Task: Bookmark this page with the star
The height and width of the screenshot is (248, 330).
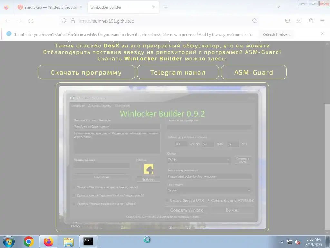Action: tap(255, 21)
